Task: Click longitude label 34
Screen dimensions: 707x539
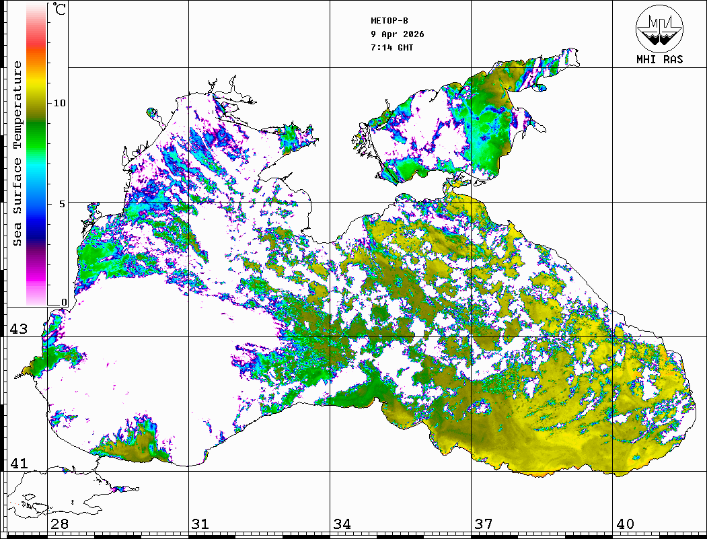Action: tap(342, 524)
